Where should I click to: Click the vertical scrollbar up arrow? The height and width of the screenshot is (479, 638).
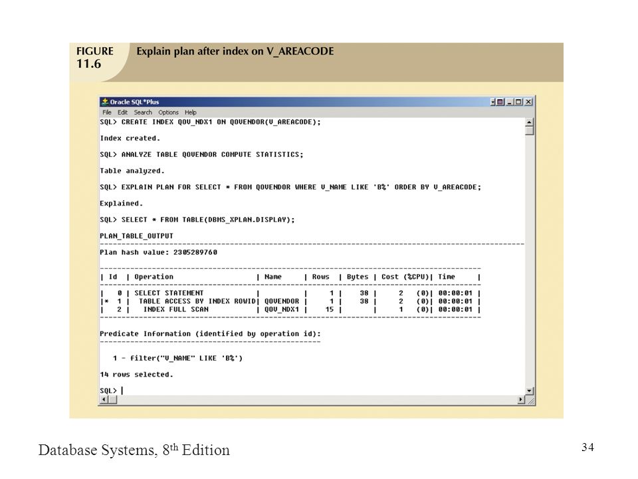(x=529, y=122)
